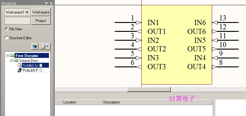Click the IN6 pin label
246x116 pixels.
[200, 23]
